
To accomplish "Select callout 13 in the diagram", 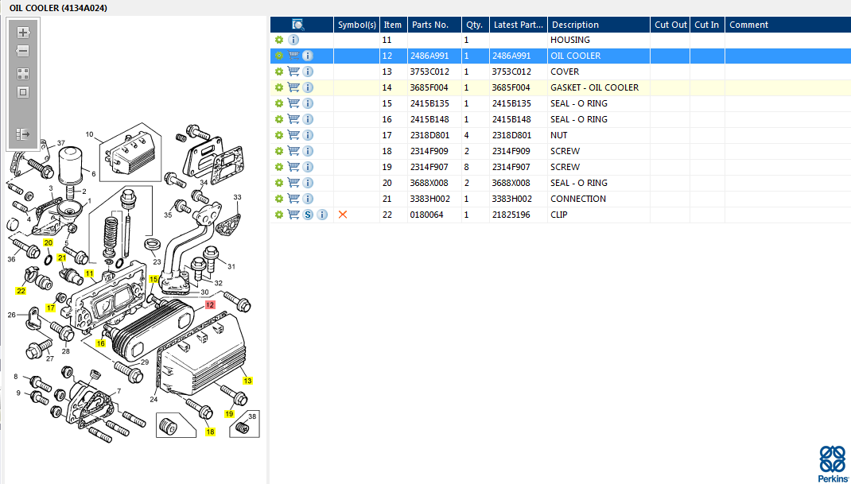I will click(247, 381).
